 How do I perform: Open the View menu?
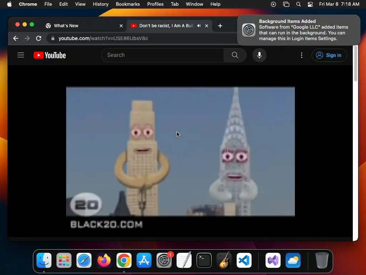80,4
